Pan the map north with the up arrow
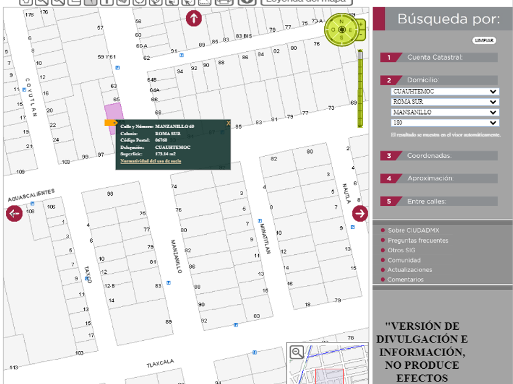Image resolution: width=513 pixels, height=384 pixels. (194, 18)
